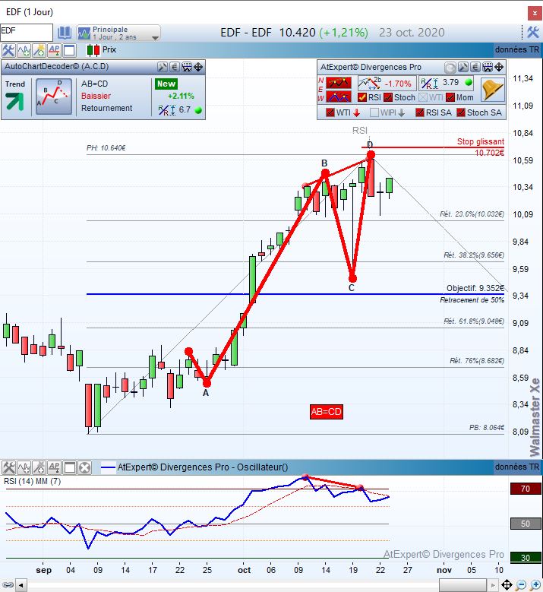Image resolution: width=543 pixels, height=592 pixels.
Task: Toggle disabled WTI checkbox next to Stoch
Action: point(423,97)
